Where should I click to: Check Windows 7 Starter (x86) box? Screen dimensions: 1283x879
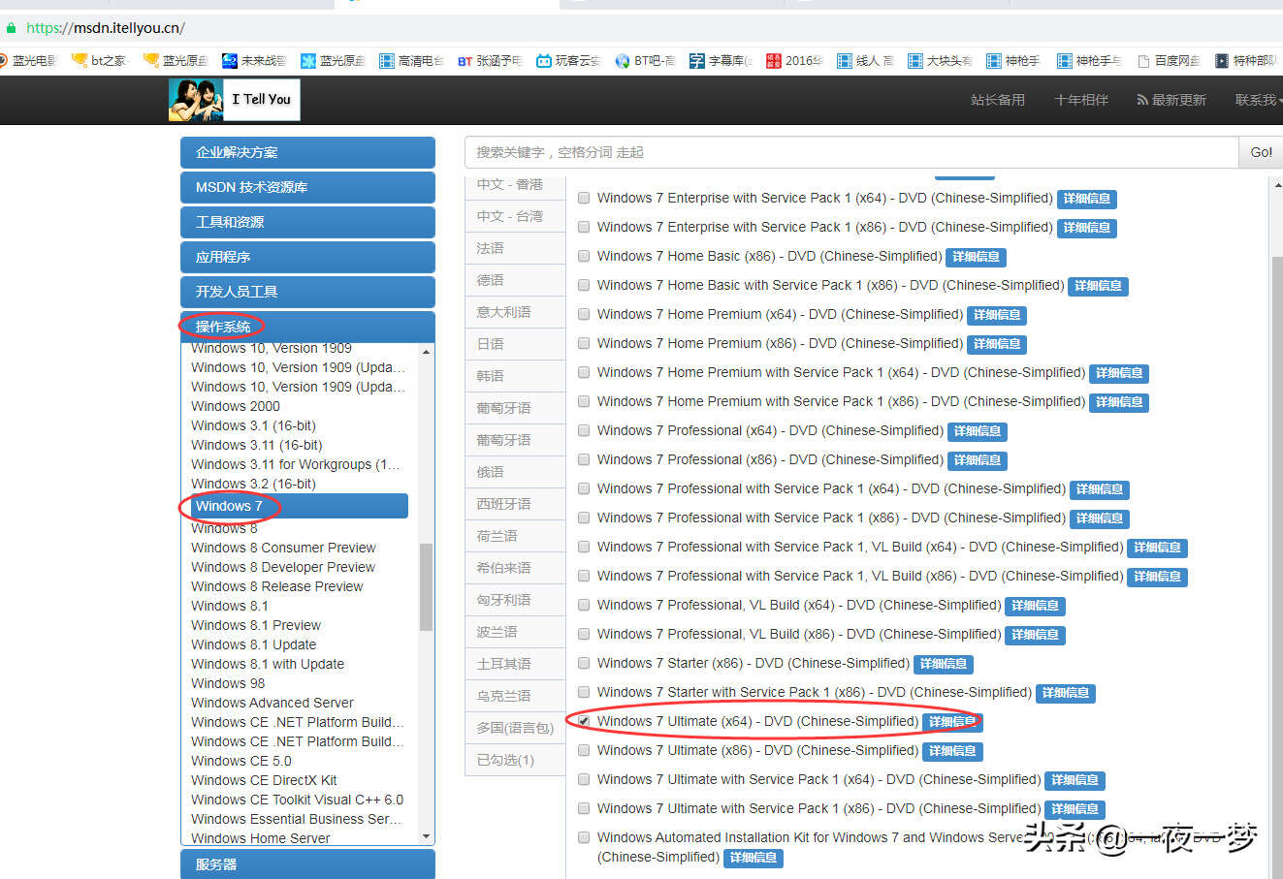point(584,663)
